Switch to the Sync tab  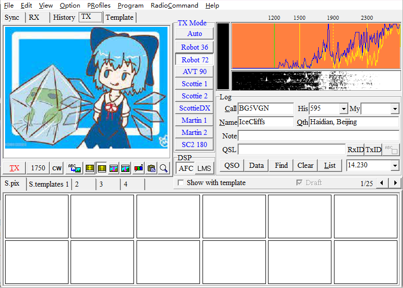pyautogui.click(x=12, y=17)
